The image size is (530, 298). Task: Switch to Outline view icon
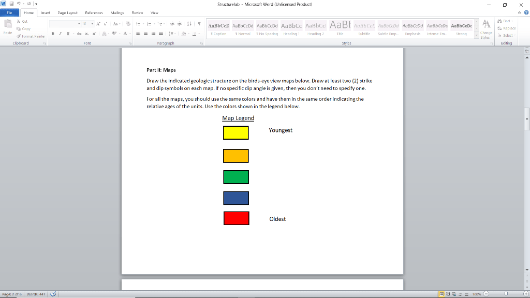[460, 294]
